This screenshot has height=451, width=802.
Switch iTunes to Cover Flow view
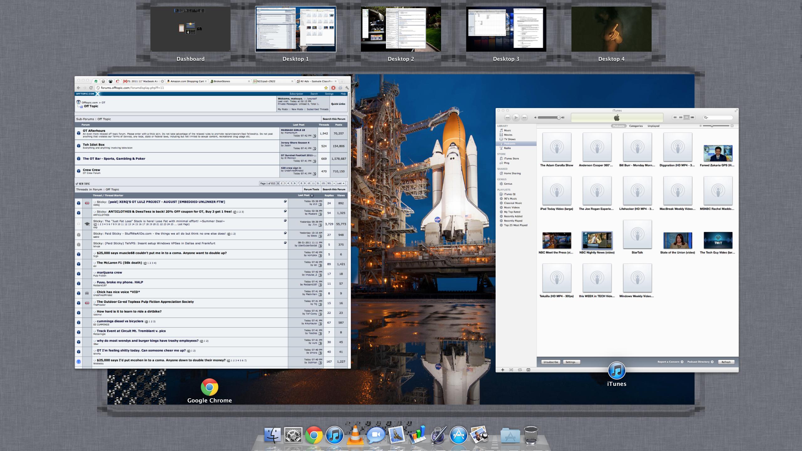point(692,117)
